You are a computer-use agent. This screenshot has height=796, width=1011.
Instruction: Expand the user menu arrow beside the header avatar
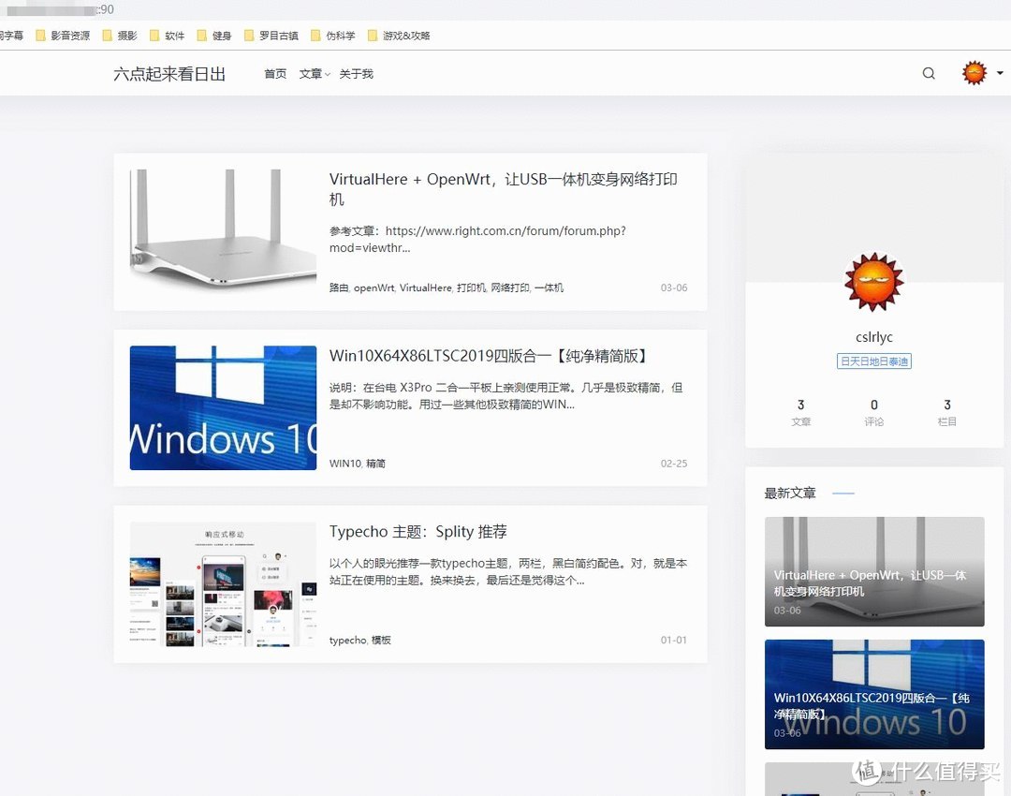(x=1000, y=73)
